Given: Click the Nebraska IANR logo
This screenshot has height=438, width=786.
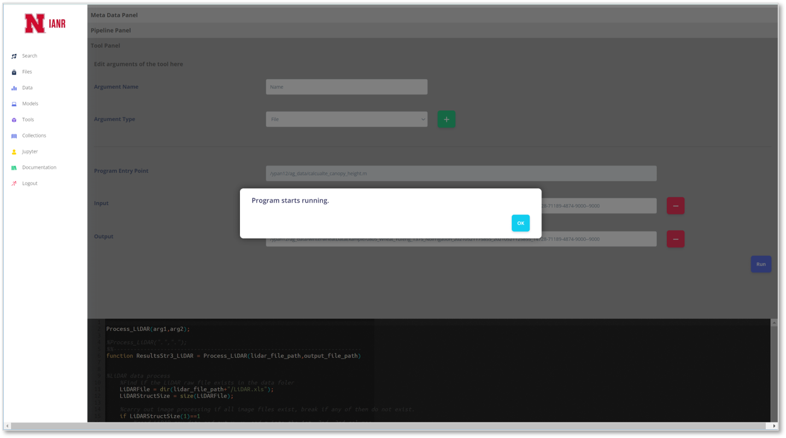Looking at the screenshot, I should click(x=45, y=23).
